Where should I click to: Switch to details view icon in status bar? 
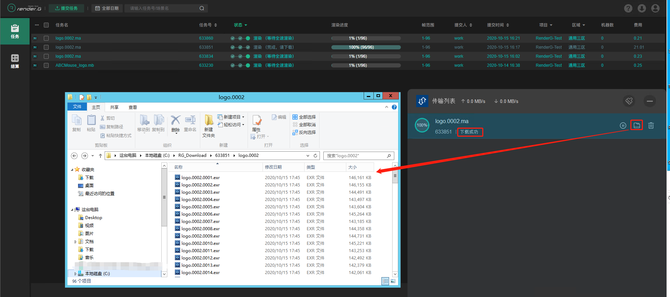click(385, 281)
